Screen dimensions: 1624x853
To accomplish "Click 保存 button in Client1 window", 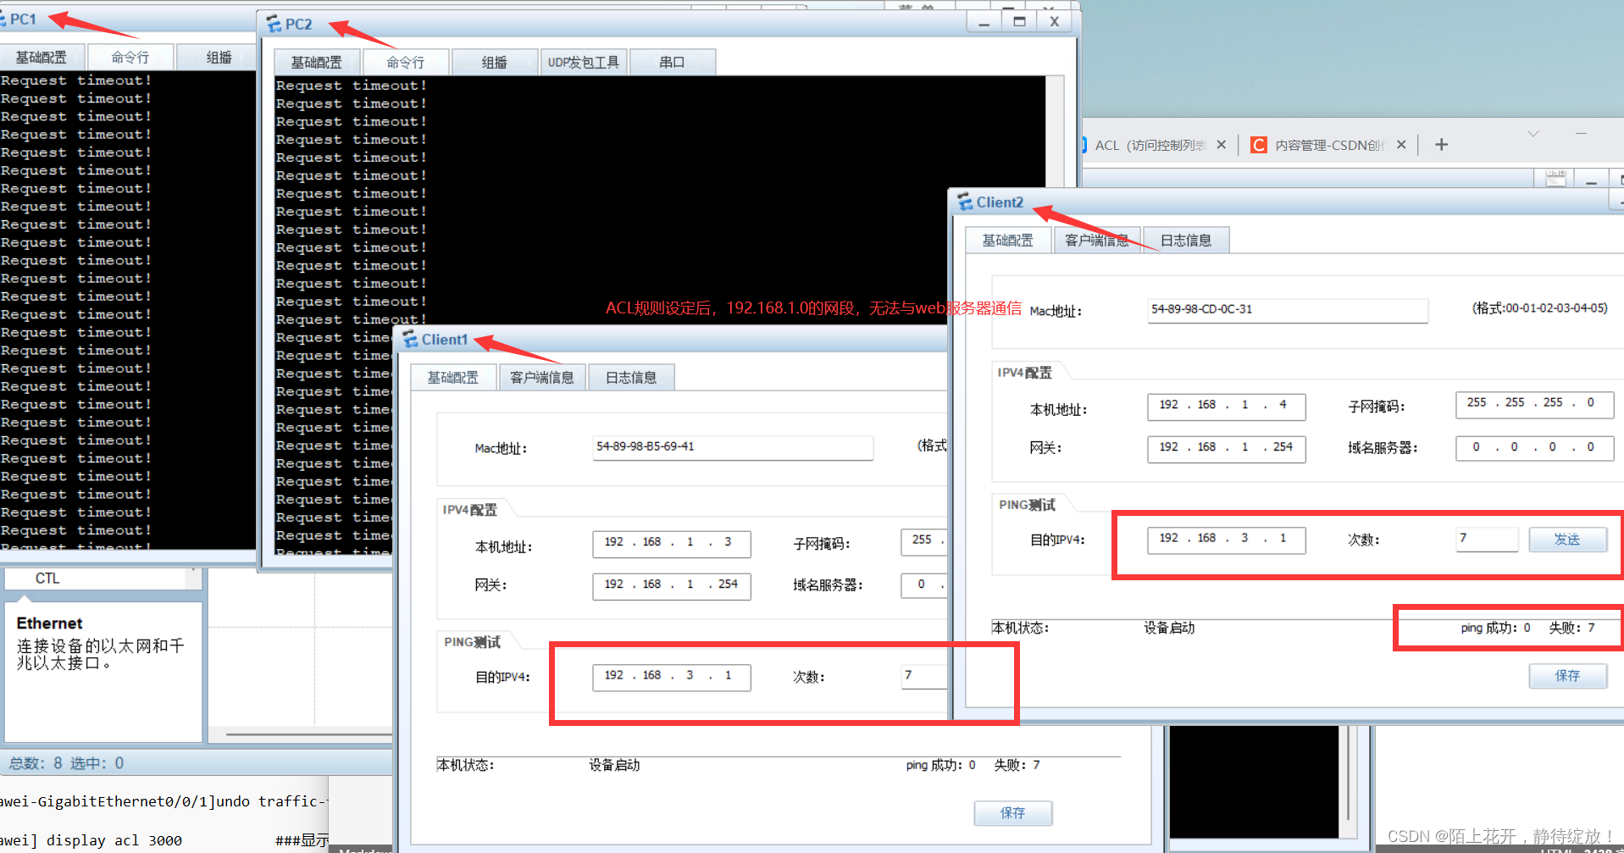I will [x=1013, y=813].
